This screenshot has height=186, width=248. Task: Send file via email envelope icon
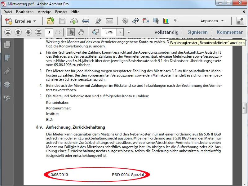pos(109,21)
